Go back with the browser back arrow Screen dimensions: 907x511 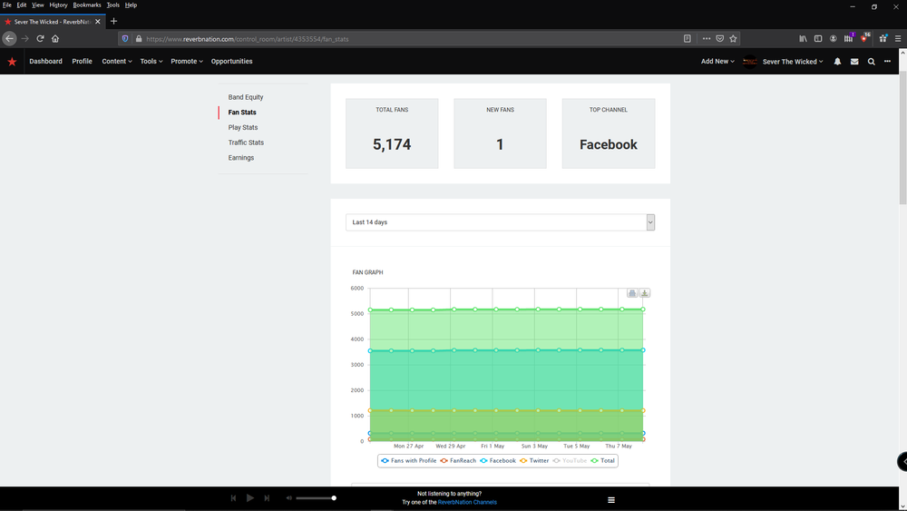9,39
